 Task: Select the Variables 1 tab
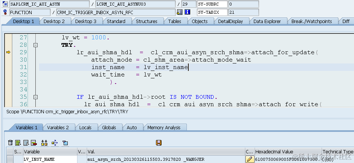27,127
